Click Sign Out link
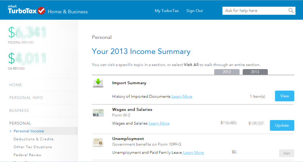 (x=194, y=11)
